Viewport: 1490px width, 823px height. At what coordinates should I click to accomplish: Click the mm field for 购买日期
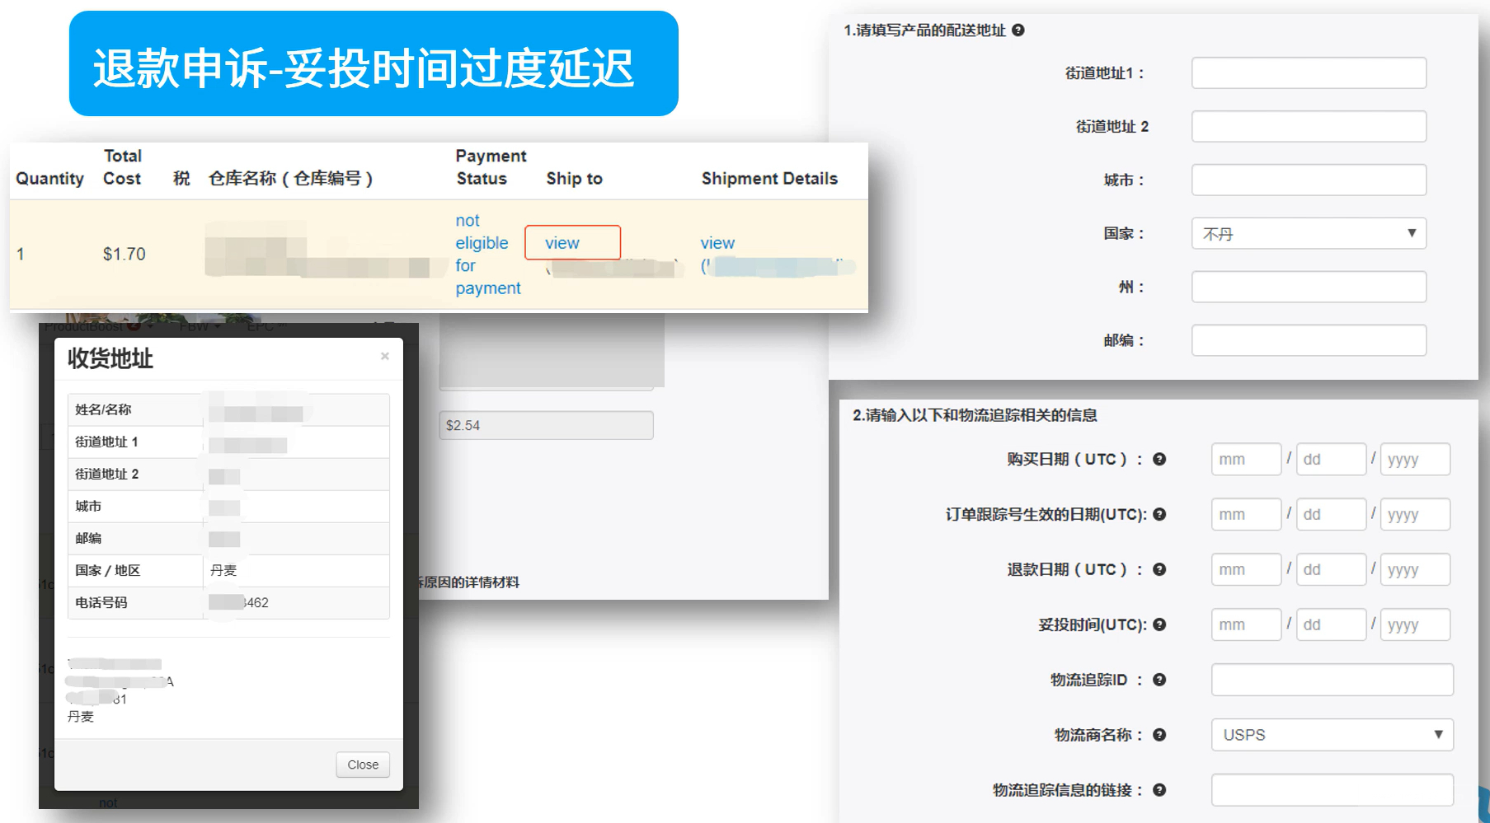(1246, 460)
